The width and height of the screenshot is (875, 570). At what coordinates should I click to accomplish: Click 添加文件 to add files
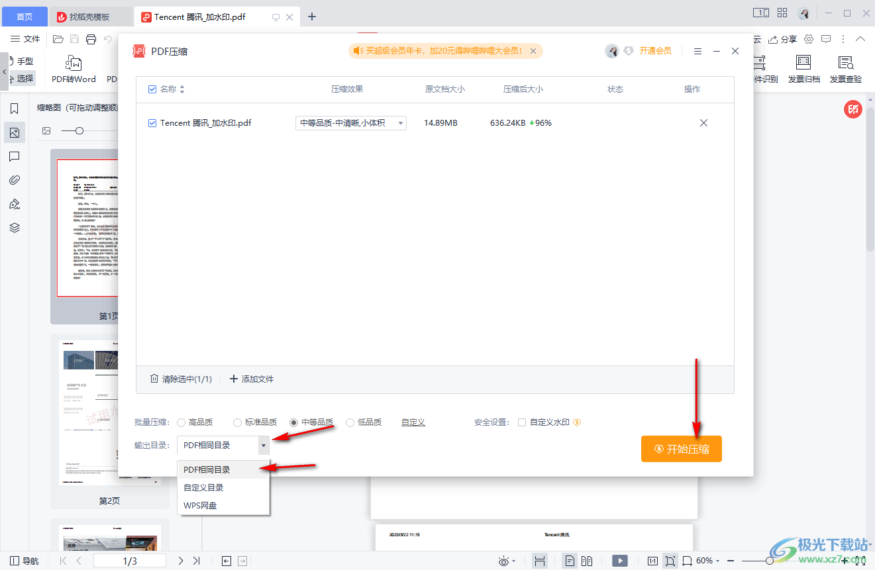251,379
